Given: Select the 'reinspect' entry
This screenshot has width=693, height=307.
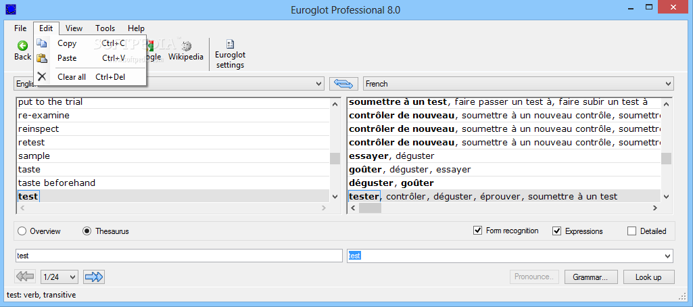Looking at the screenshot, I should click(x=173, y=129).
